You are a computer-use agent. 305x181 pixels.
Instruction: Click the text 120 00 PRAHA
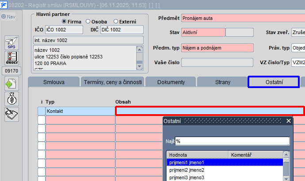pos(50,63)
